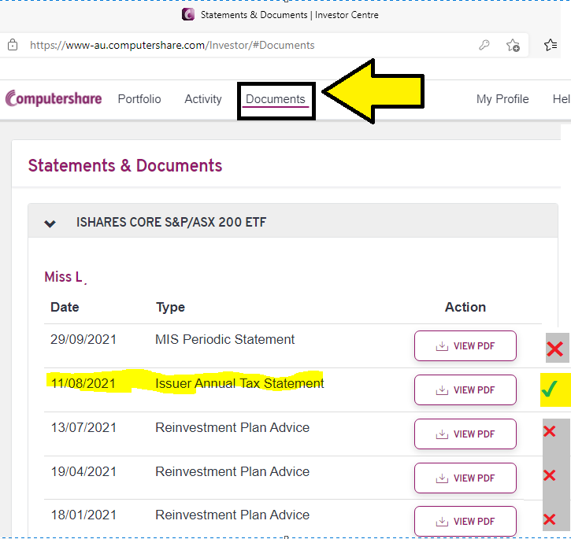View PDF for 13/07/2021 Reinvestment Plan Advice
This screenshot has height=539, width=571.
tap(465, 434)
